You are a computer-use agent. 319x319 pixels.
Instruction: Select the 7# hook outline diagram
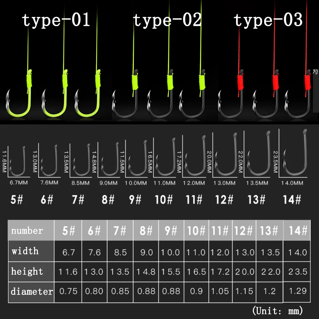coord(81,160)
